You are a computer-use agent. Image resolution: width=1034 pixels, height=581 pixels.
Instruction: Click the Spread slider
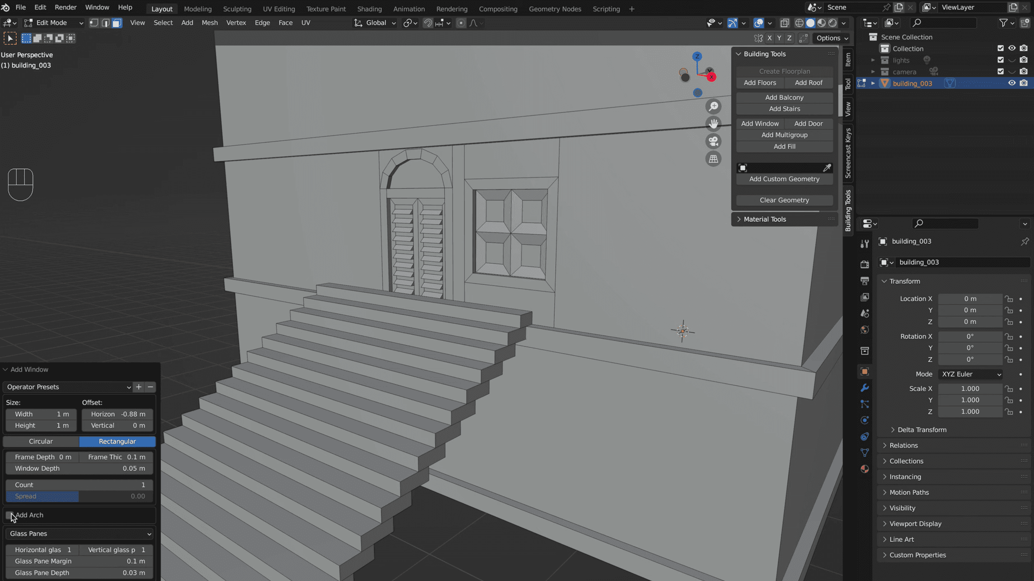[x=80, y=496]
